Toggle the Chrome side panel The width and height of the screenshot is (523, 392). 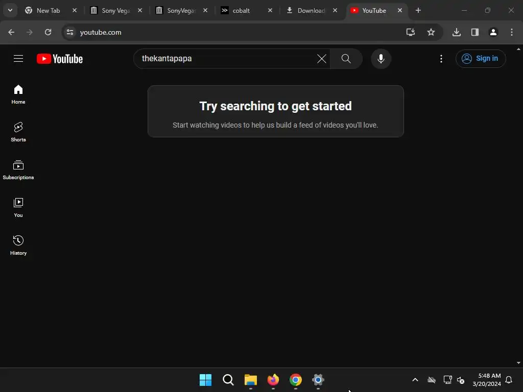tap(475, 32)
